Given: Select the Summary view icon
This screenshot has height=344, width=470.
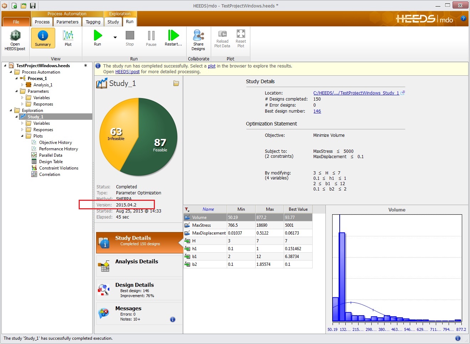Looking at the screenshot, I should pos(43,38).
